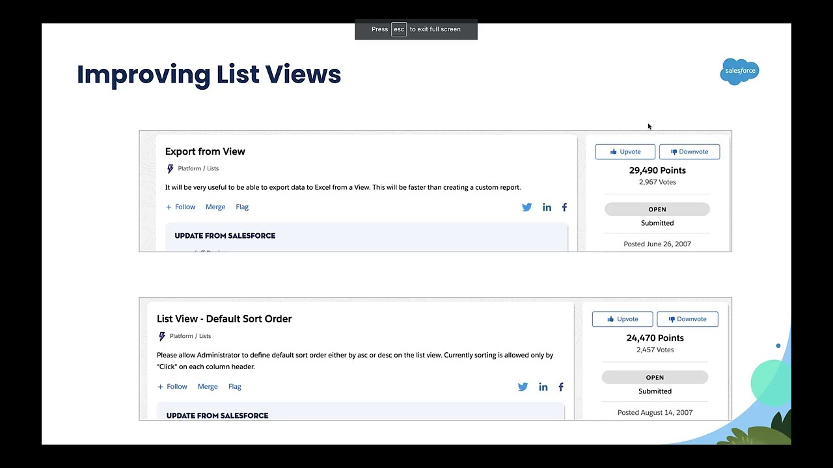The height and width of the screenshot is (468, 833).
Task: Upvote the Export from View idea
Action: click(x=625, y=151)
